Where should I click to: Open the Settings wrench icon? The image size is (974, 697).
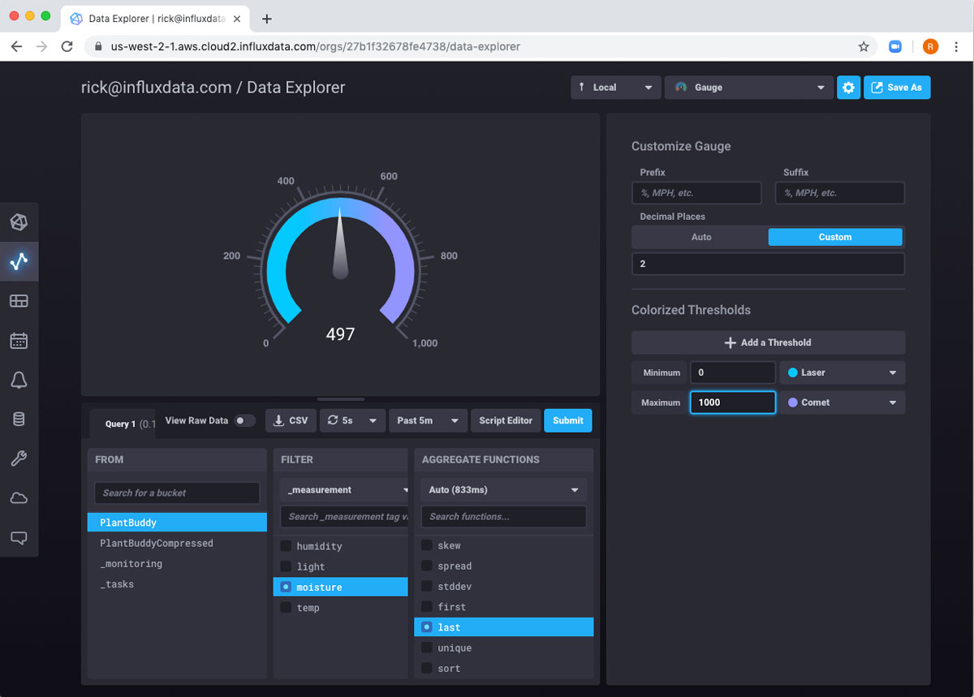(x=19, y=458)
